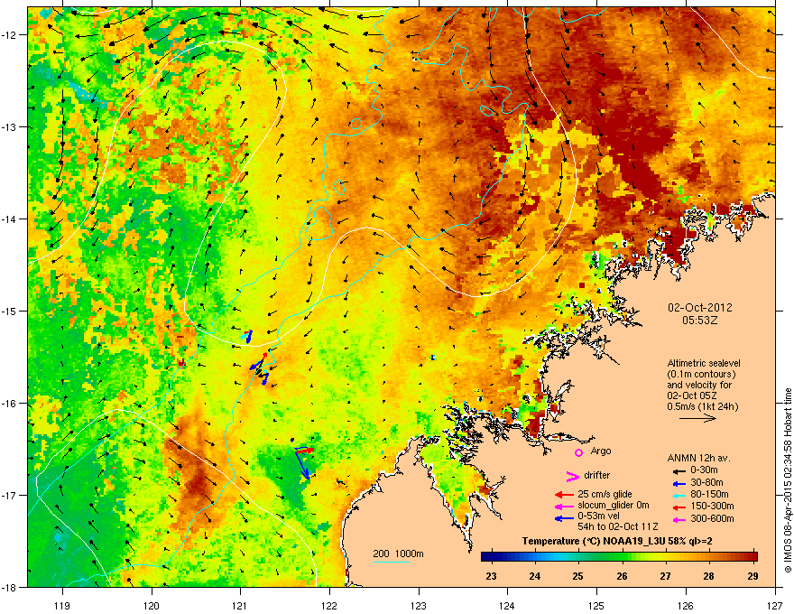Click the magenta arrow beside slocum_glider 0m

564,507
